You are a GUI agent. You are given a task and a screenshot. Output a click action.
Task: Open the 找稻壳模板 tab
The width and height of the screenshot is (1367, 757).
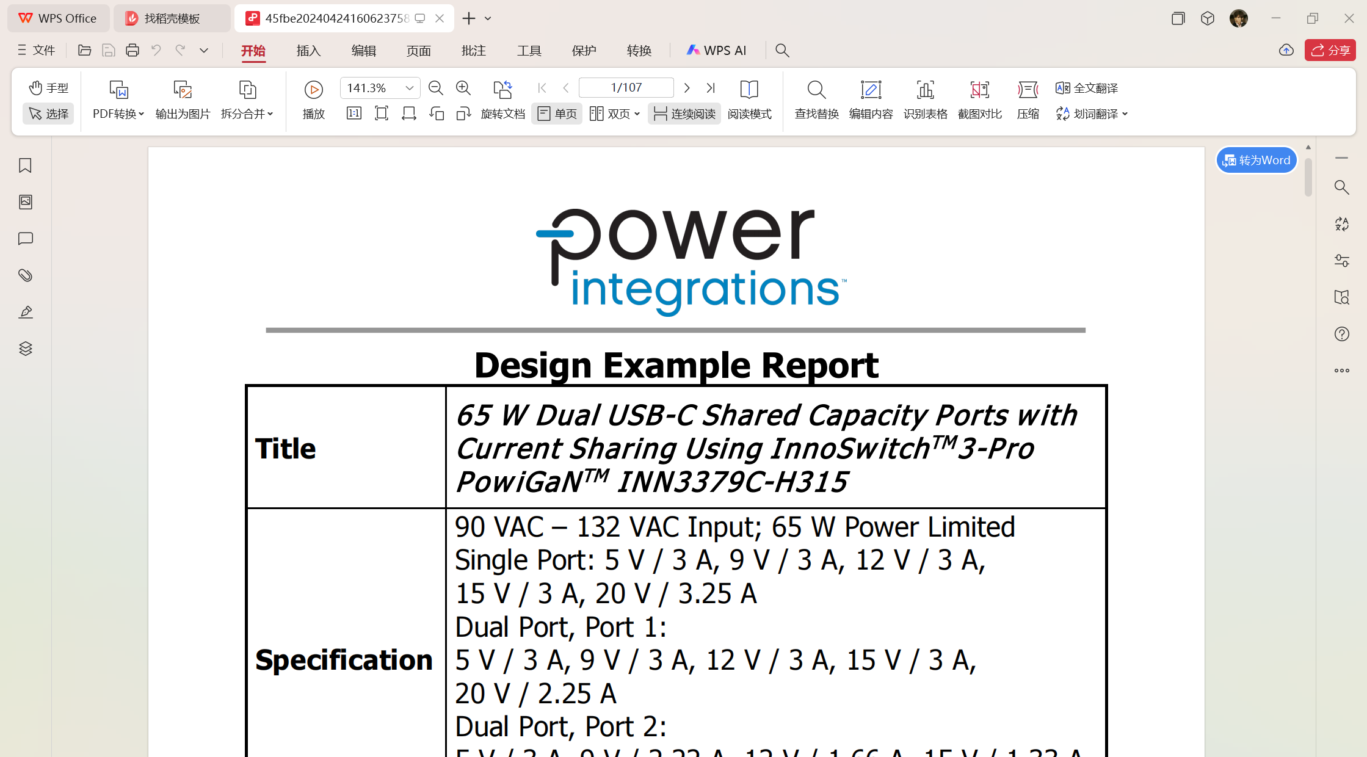(172, 18)
